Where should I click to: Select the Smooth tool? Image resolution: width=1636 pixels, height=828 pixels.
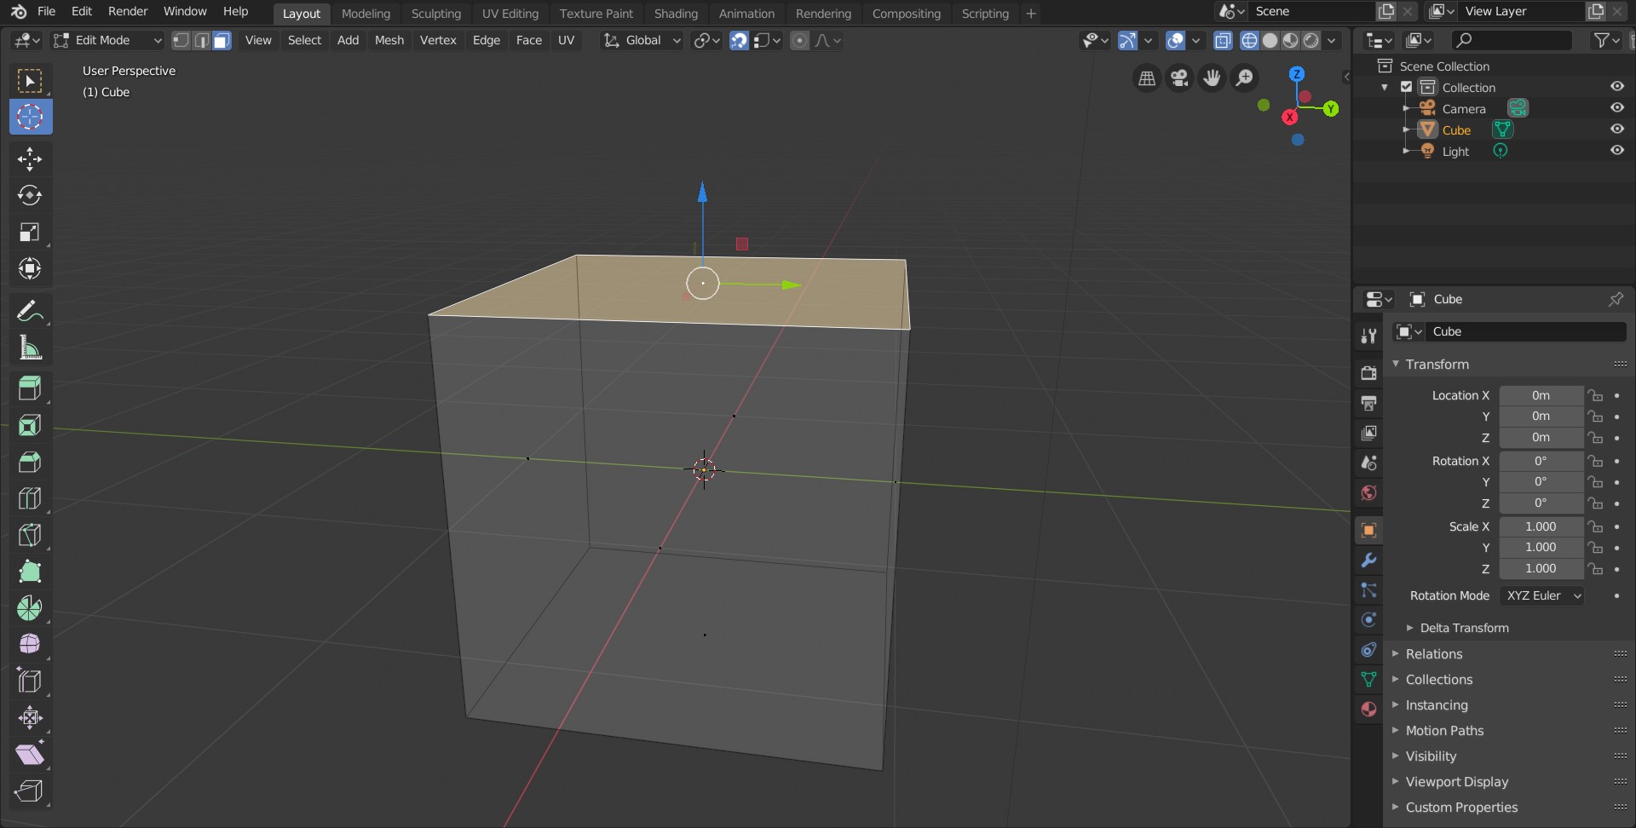pyautogui.click(x=30, y=644)
